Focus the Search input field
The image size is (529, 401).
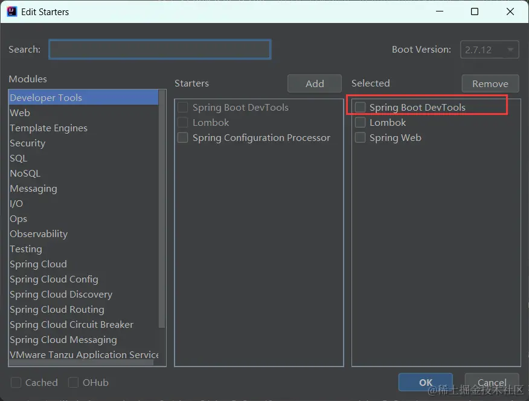coord(159,50)
